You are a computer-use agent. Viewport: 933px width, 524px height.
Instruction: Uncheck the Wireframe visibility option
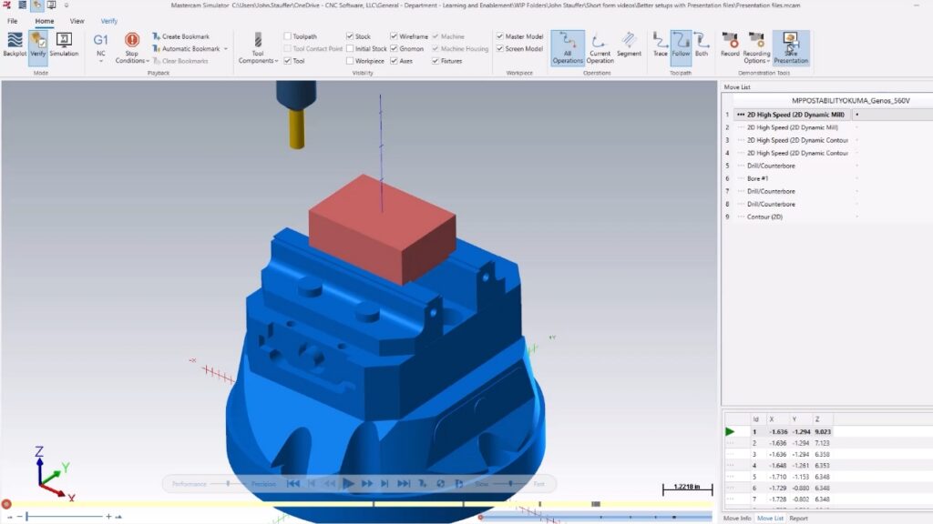click(394, 35)
